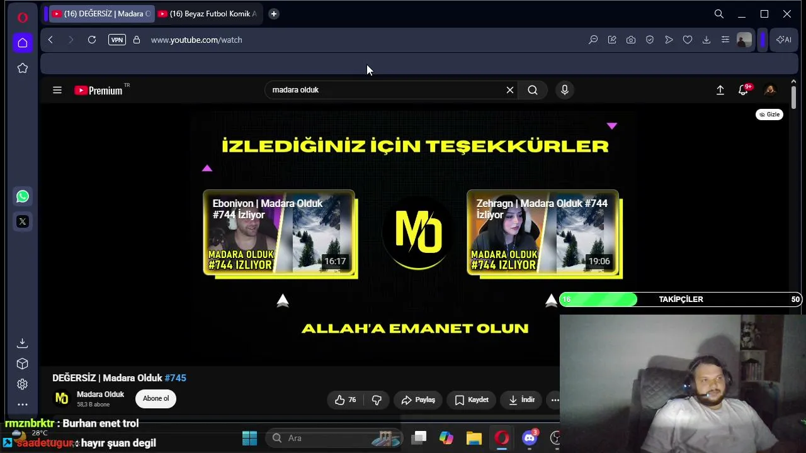Open the Opera main menu logo
Screen dimensions: 806x453
(23, 18)
